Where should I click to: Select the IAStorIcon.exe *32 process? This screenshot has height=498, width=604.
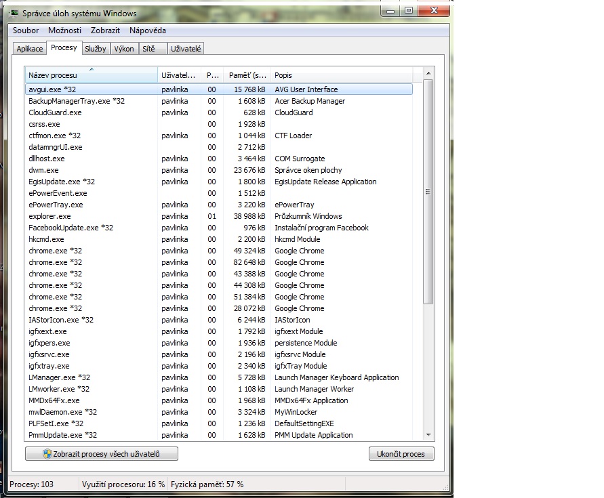tap(219, 320)
